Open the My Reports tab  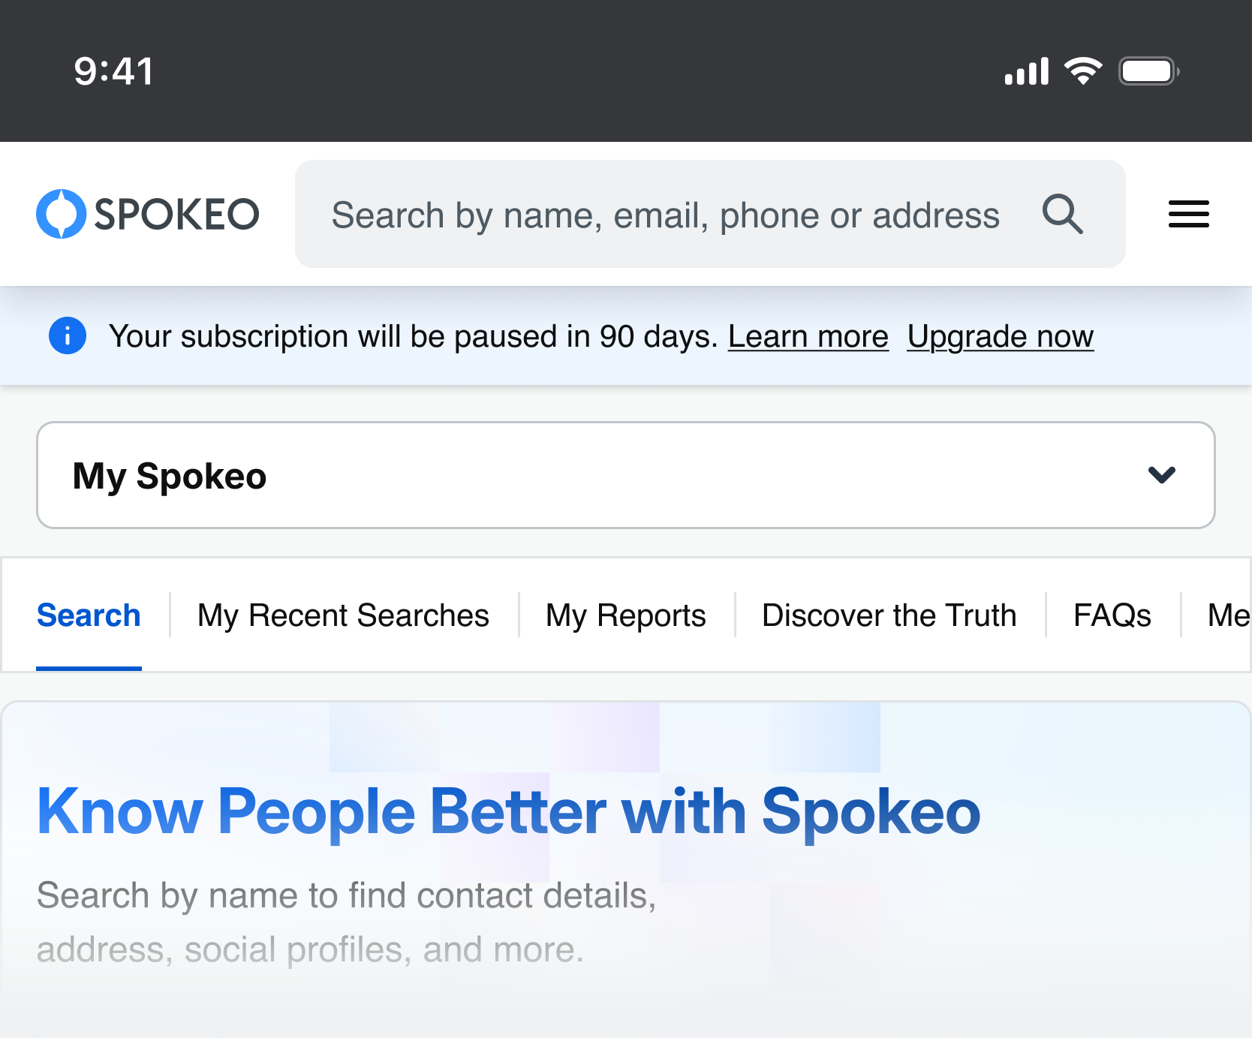[625, 615]
